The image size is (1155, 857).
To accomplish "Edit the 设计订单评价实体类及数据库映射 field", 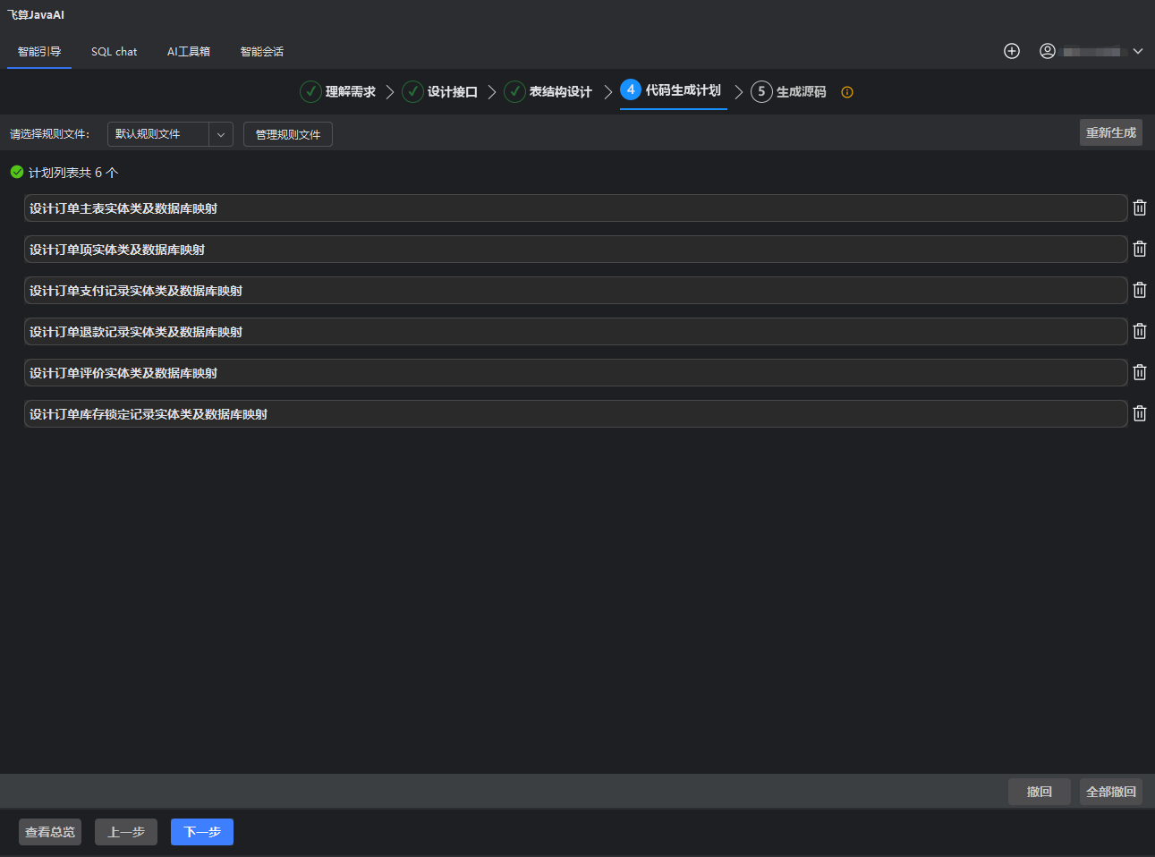I will [575, 373].
